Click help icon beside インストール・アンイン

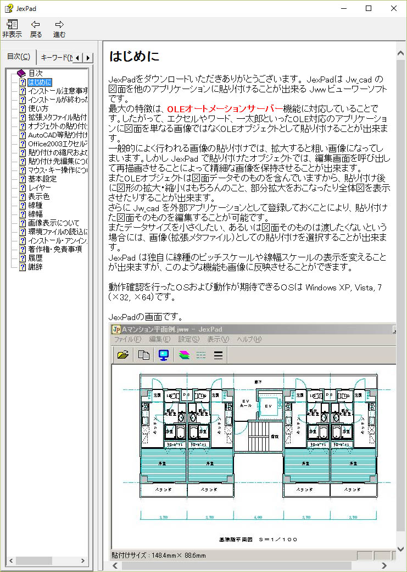click(23, 240)
